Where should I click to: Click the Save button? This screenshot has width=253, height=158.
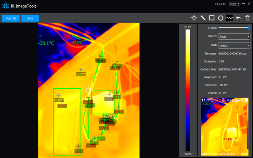point(30,18)
